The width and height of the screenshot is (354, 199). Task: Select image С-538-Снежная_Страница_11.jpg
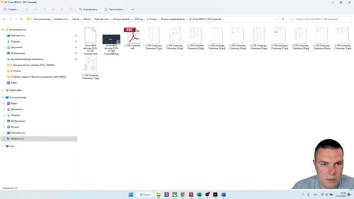pos(91,68)
